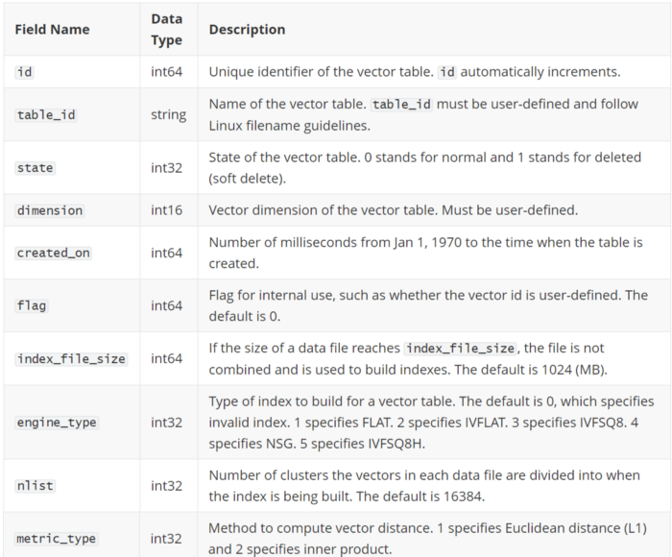
Task: Click the state field name
Action: [36, 168]
